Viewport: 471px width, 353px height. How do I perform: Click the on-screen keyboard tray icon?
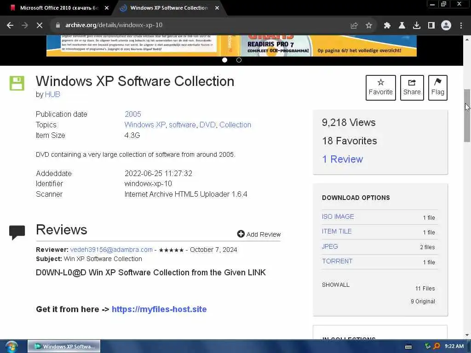coord(408,347)
